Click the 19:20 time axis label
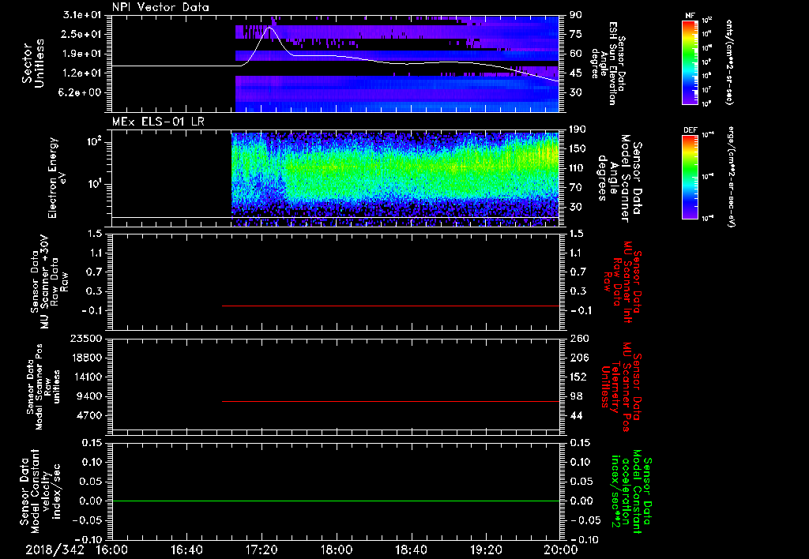 point(486,550)
